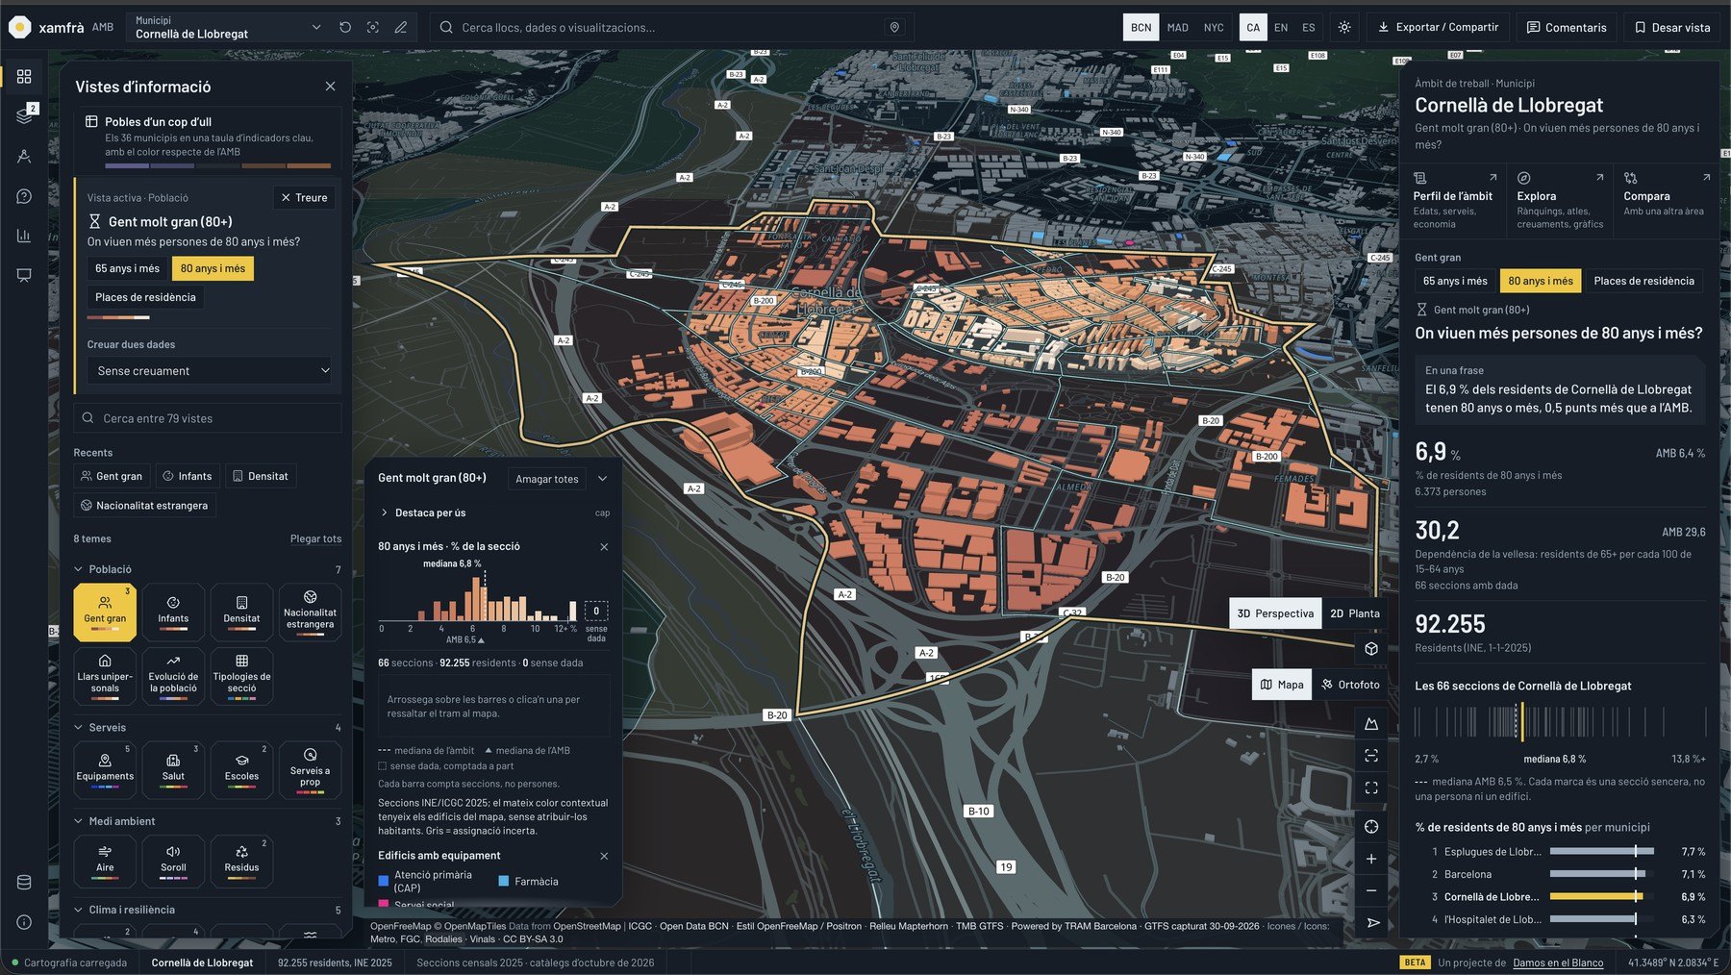Open the Sense creuament dropdown
This screenshot has width=1731, height=975.
[x=209, y=370]
